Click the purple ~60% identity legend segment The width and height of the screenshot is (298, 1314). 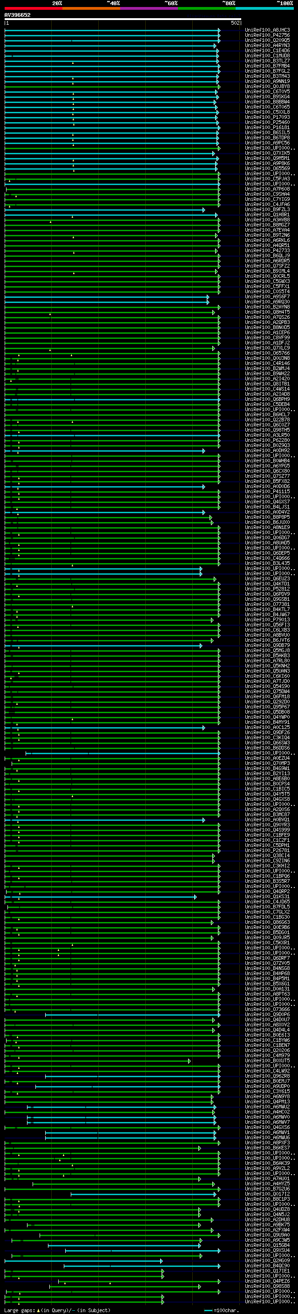[149, 8]
